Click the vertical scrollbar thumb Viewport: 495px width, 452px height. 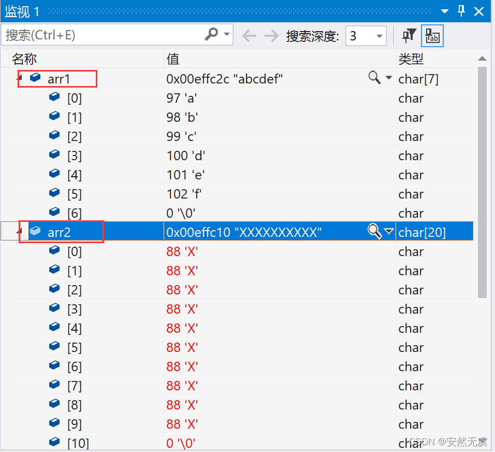tap(482, 182)
